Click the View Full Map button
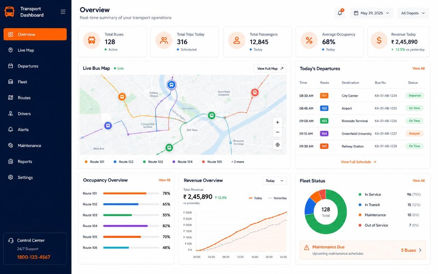 pyautogui.click(x=270, y=69)
